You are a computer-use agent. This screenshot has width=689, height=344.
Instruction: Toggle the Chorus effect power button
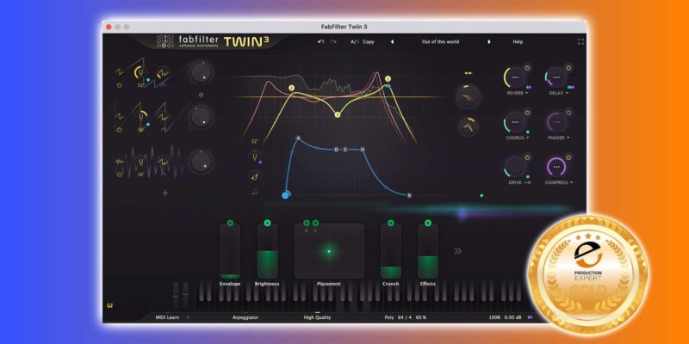click(527, 113)
